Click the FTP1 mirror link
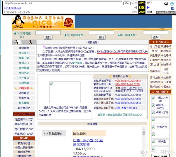Viewport: 176px width, 157px height. point(133,91)
